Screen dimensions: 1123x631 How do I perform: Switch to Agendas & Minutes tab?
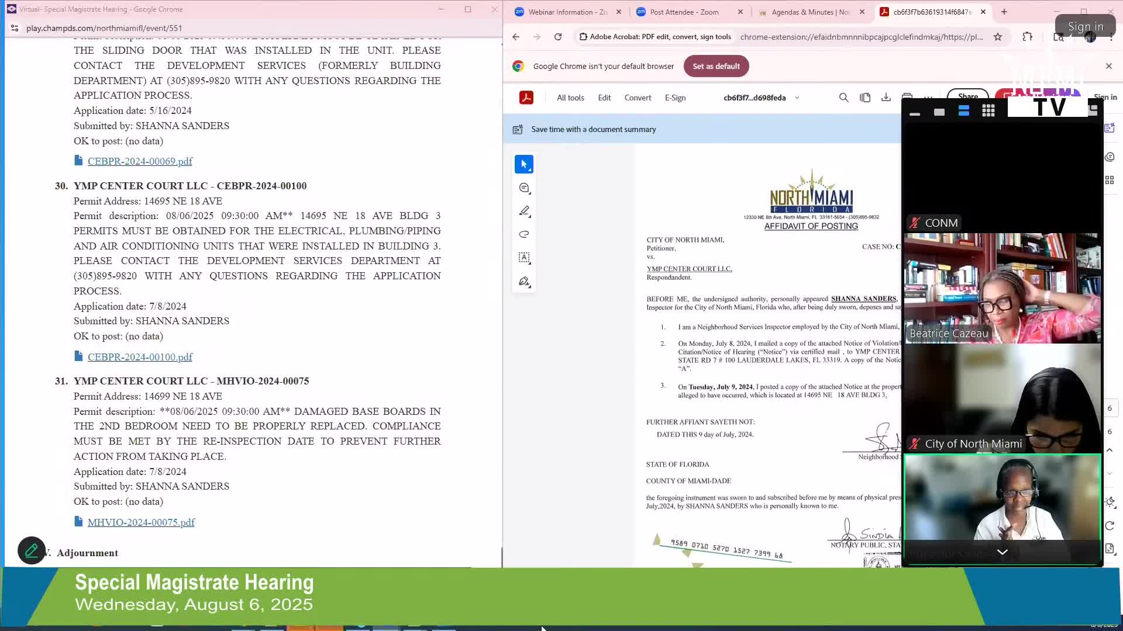click(810, 12)
